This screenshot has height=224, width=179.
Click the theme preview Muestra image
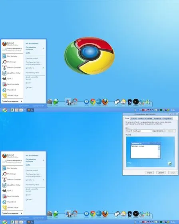(x=151, y=152)
